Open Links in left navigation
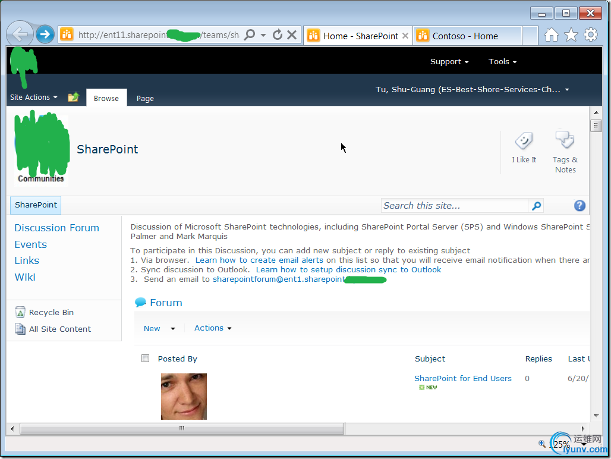Image resolution: width=611 pixels, height=459 pixels. point(27,260)
